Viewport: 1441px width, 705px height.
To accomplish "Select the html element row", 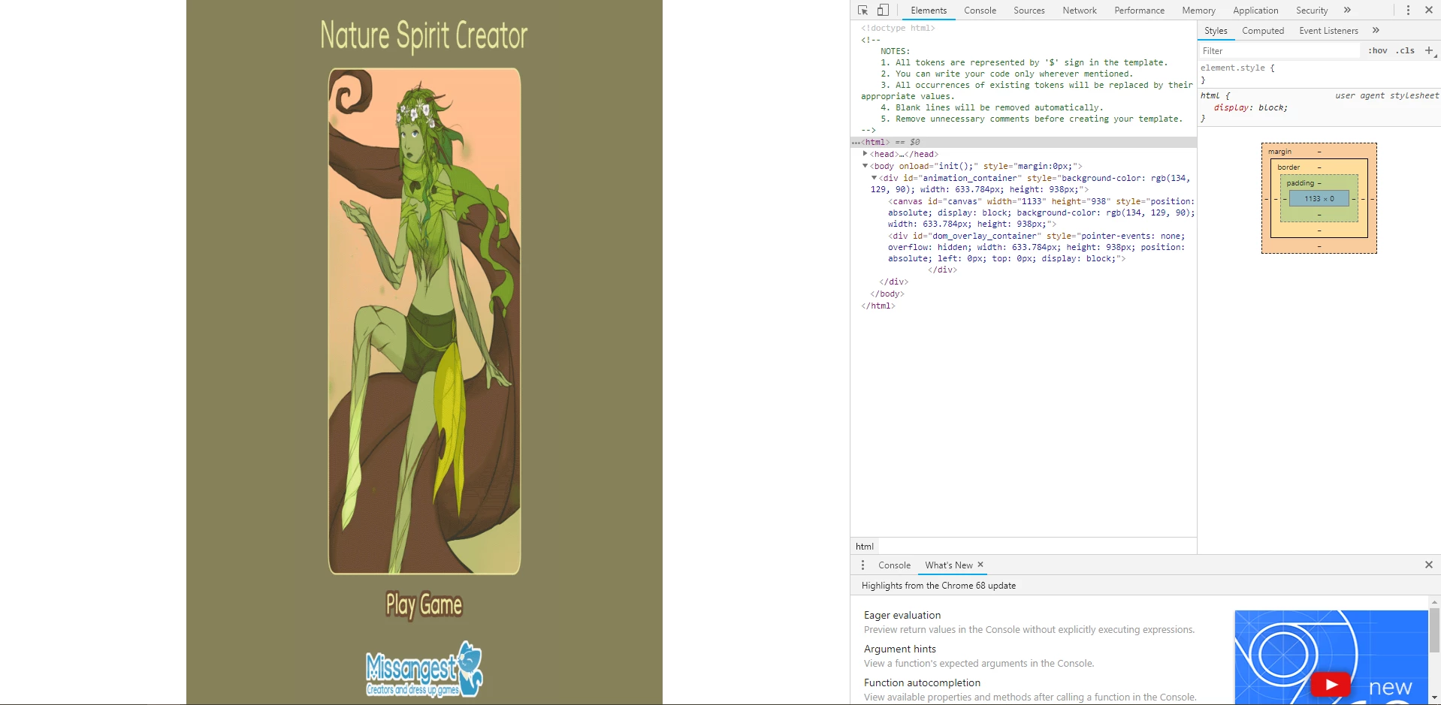I will click(1023, 142).
